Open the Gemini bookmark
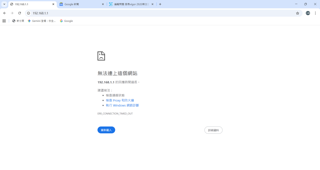320x170 pixels. pyautogui.click(x=42, y=21)
